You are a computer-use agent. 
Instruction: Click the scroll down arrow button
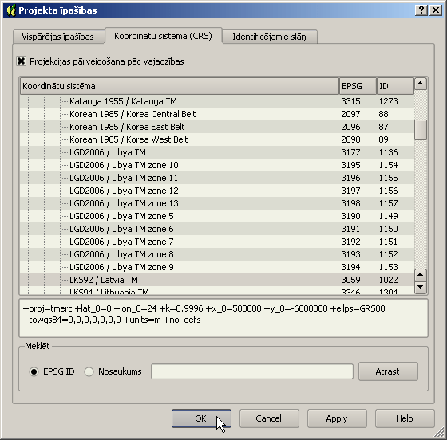(420, 288)
